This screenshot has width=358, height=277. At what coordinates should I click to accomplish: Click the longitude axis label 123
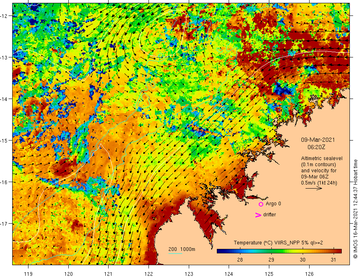189,274
